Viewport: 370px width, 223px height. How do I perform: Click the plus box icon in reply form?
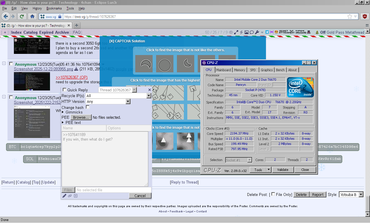[75, 196]
